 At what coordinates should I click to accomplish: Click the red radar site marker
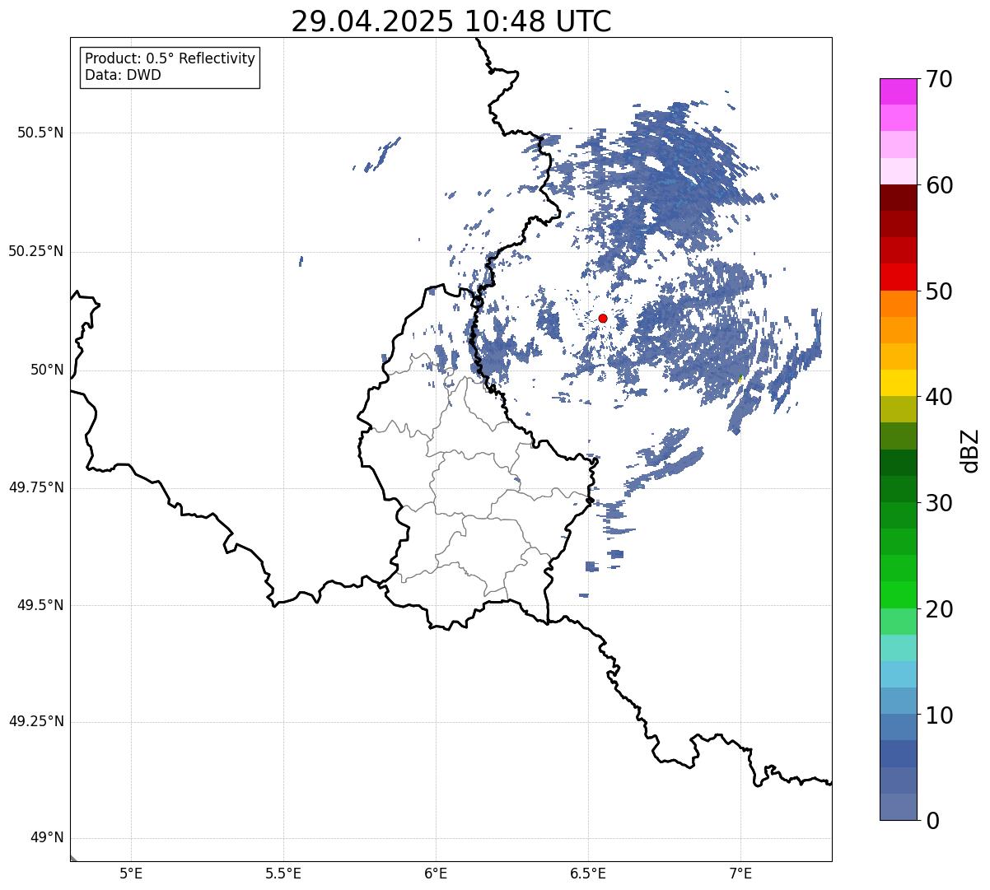coord(603,318)
